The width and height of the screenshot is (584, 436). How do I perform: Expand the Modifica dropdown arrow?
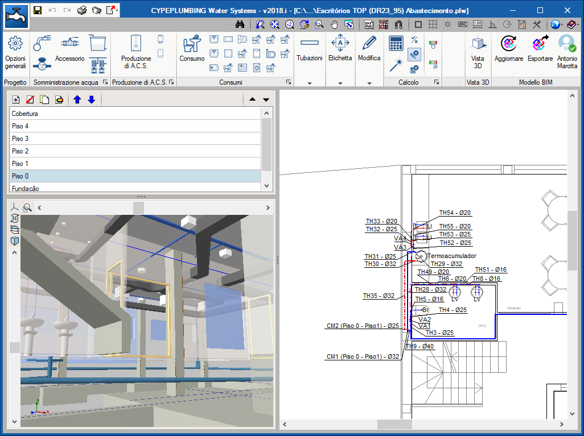369,83
